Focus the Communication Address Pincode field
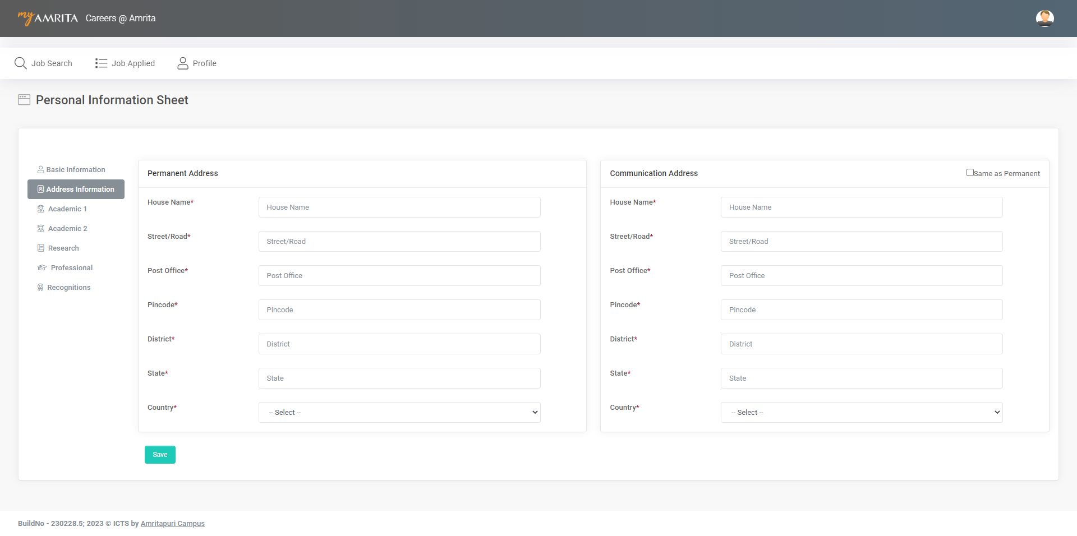Viewport: 1077px width, 536px height. [861, 310]
